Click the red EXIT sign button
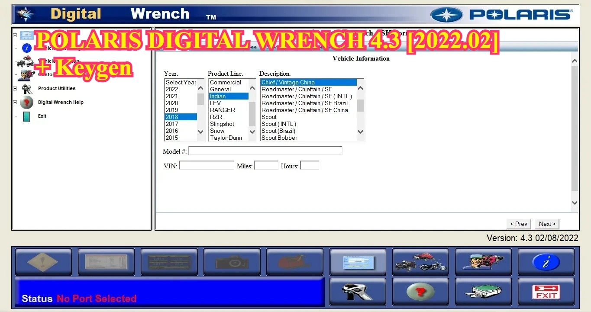The width and height of the screenshot is (591, 312). (x=546, y=292)
